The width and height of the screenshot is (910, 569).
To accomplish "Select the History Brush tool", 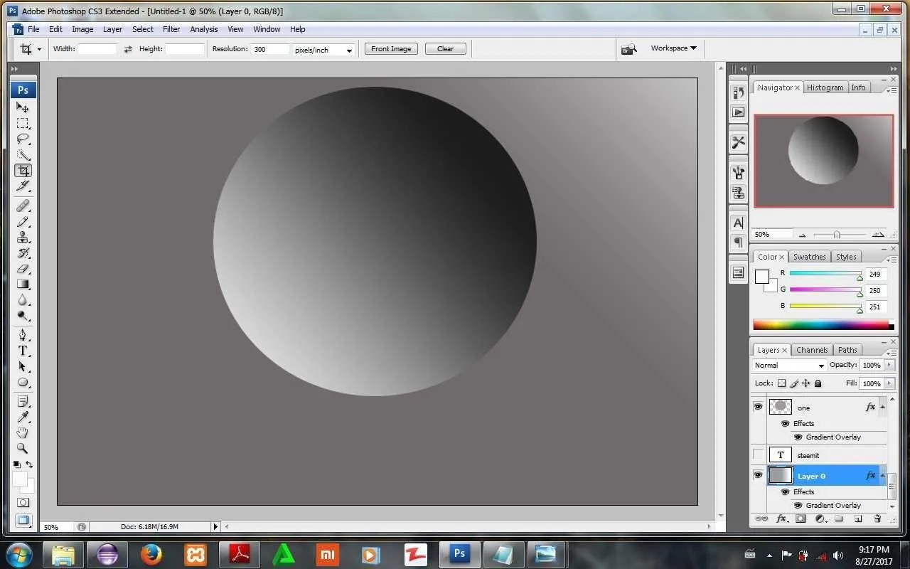I will 23,253.
